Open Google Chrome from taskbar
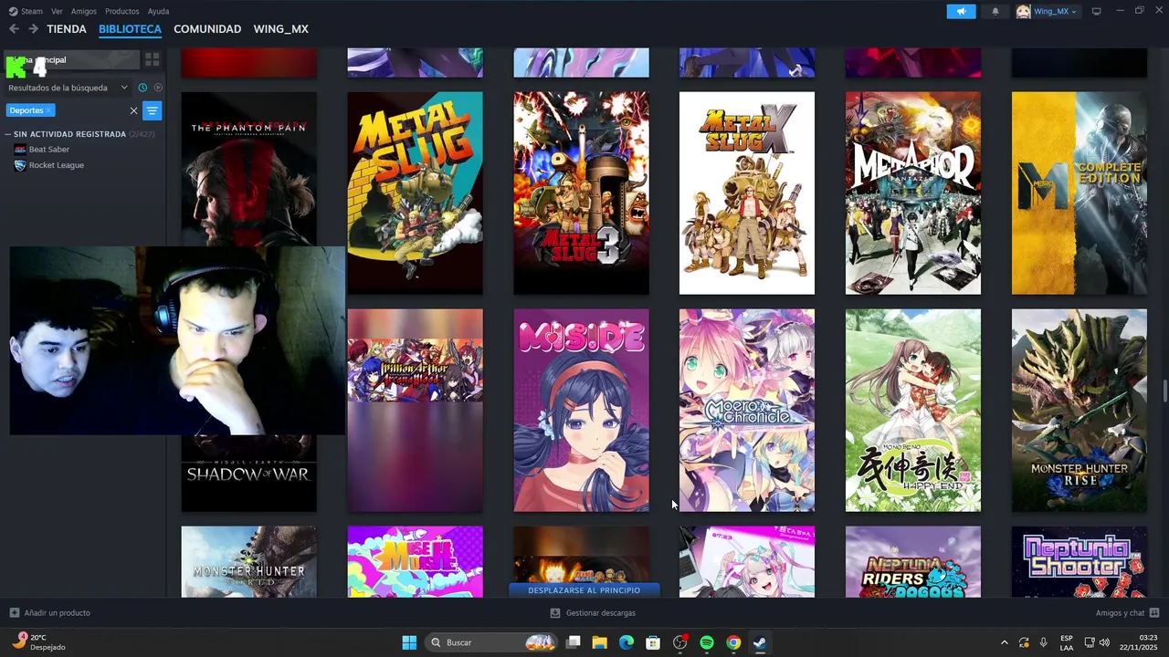 click(x=733, y=642)
